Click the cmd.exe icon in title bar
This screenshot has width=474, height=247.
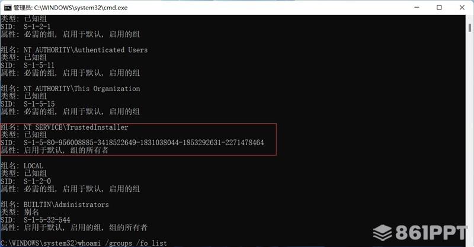click(x=8, y=8)
